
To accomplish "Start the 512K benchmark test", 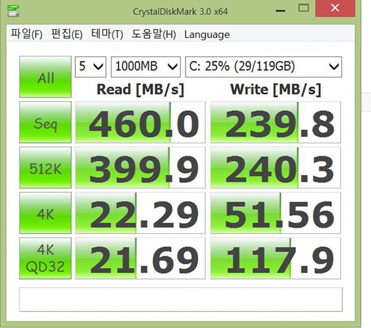I will (x=45, y=168).
